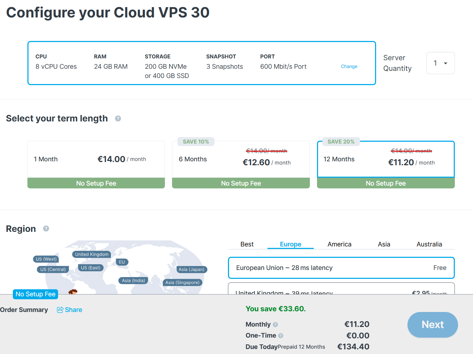Open the Region help icon
The height and width of the screenshot is (354, 473).
(46, 229)
